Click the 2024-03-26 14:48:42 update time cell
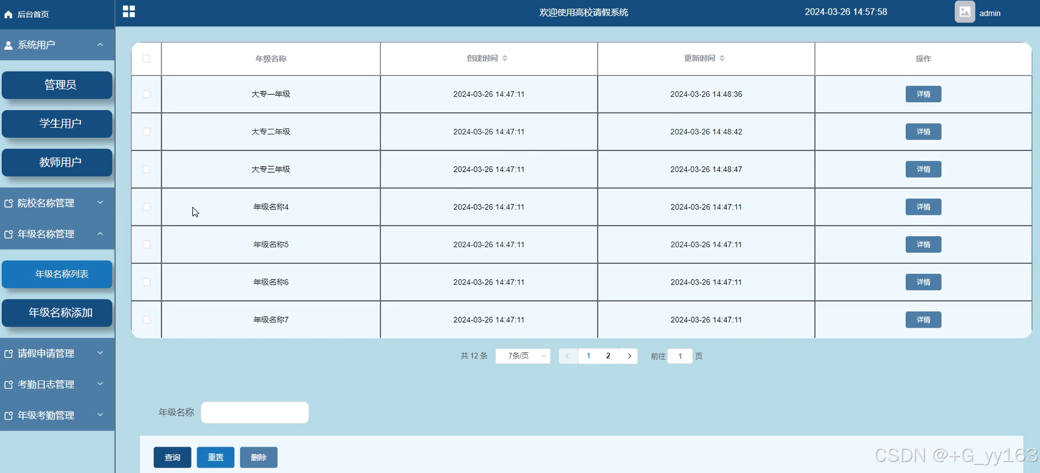Screen dimensions: 1040x473 (x=706, y=132)
